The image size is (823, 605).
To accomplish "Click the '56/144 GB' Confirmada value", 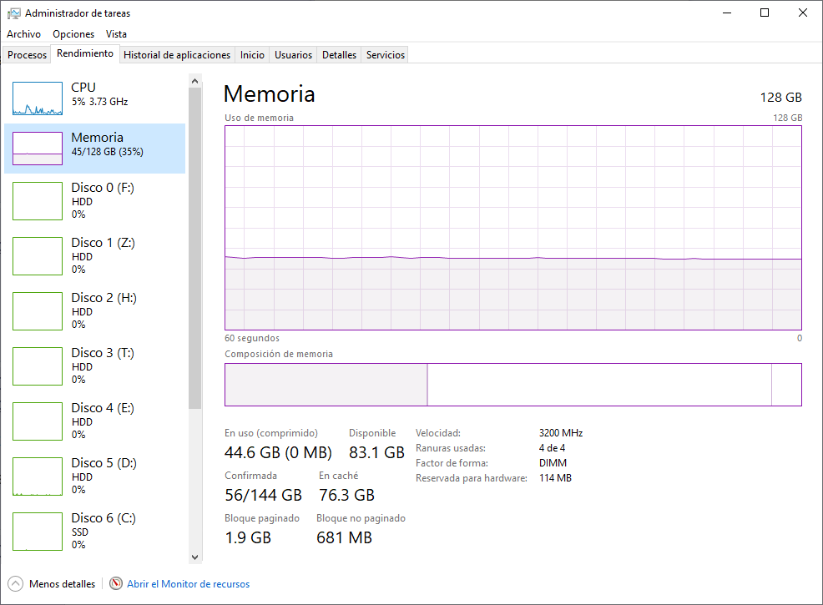I will pyautogui.click(x=264, y=495).
